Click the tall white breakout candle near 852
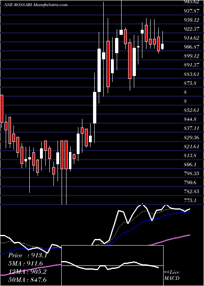 pos(95,107)
